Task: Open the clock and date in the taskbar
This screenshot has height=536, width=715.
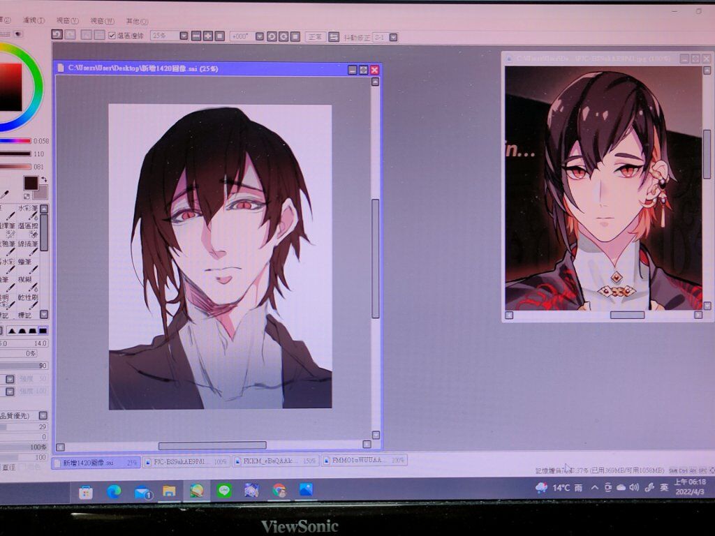Action: [x=690, y=486]
